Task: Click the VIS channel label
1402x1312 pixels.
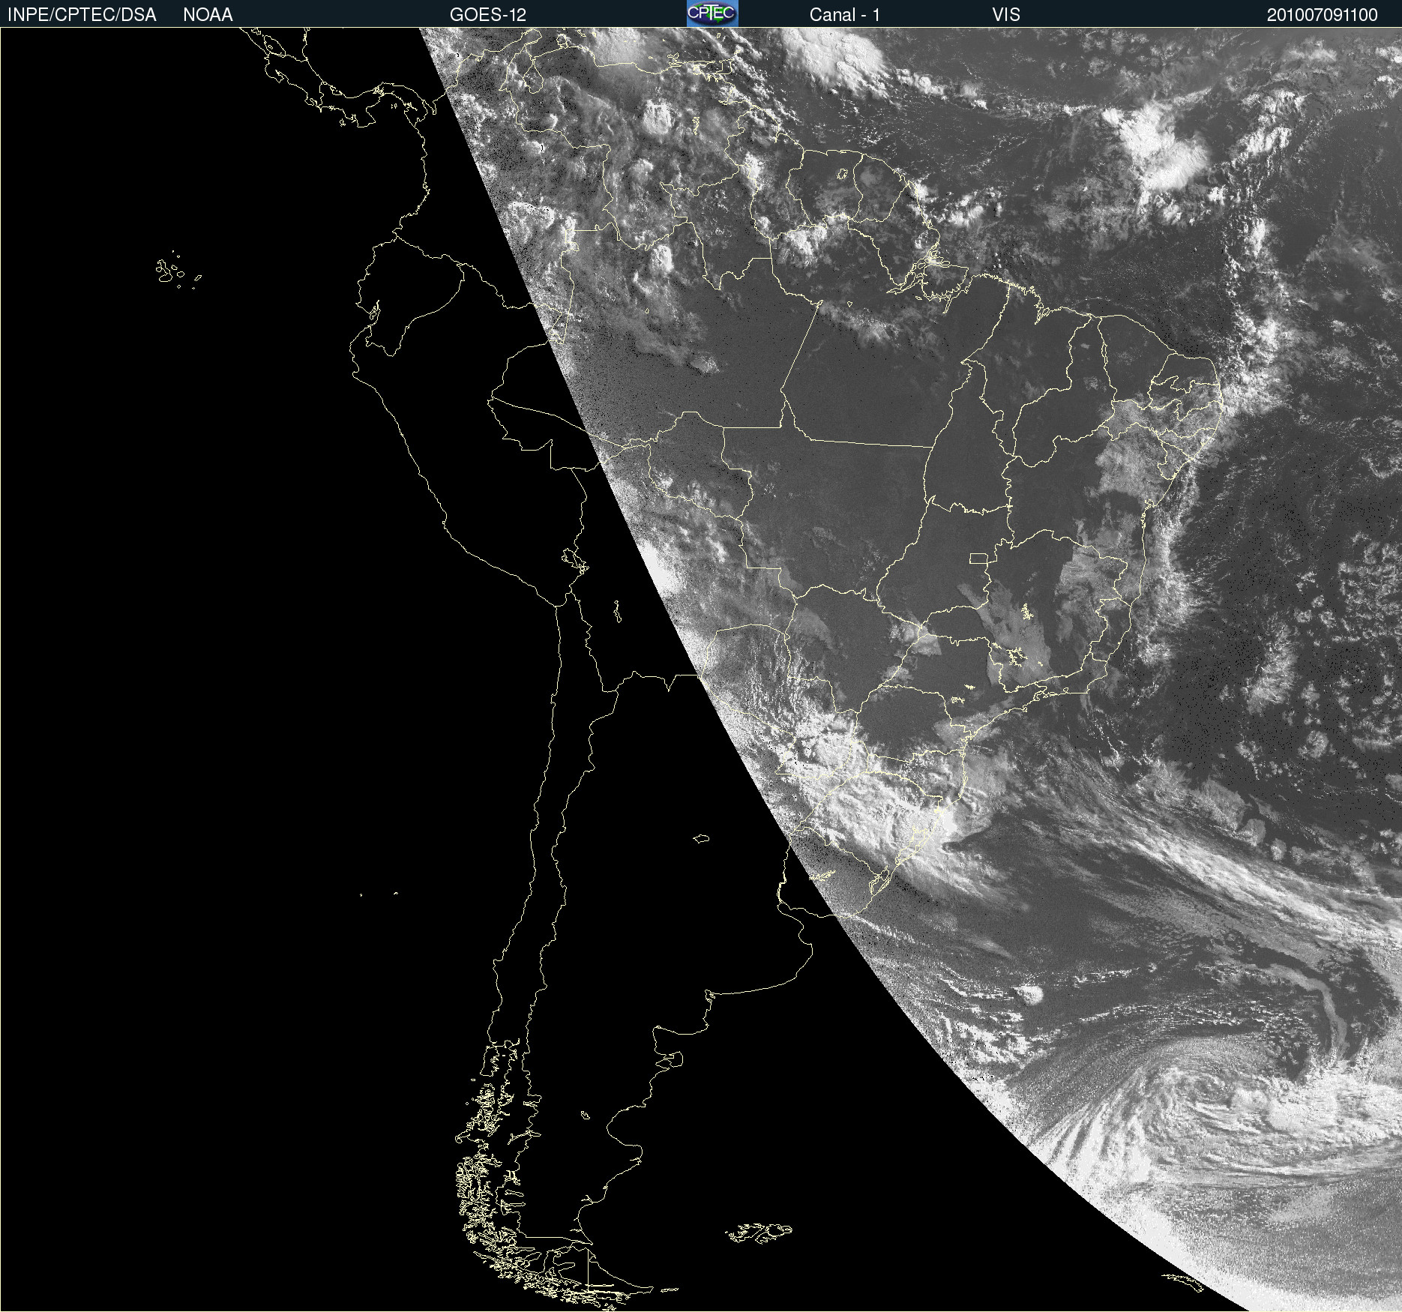Action: click(x=1006, y=15)
